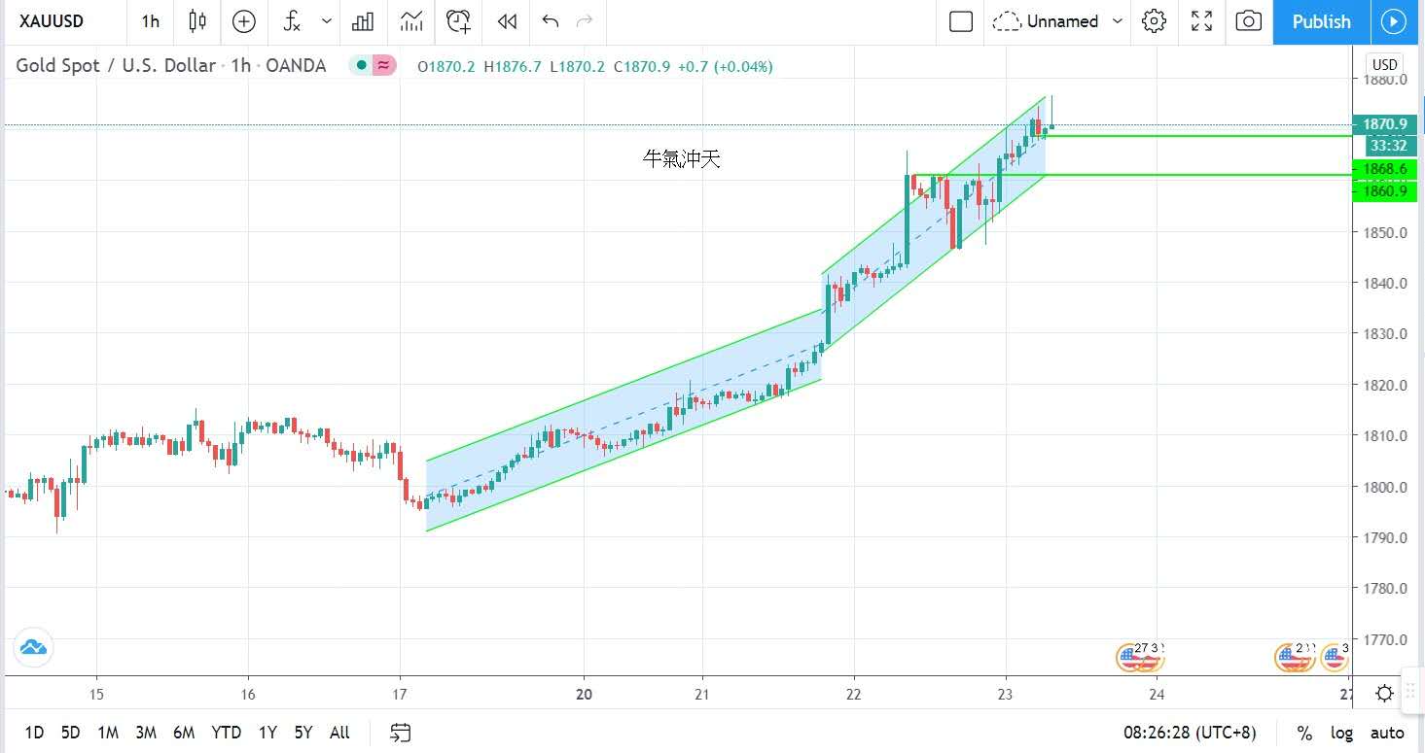Image resolution: width=1425 pixels, height=753 pixels.
Task: Open the 1h time interval dropdown
Action: click(150, 21)
